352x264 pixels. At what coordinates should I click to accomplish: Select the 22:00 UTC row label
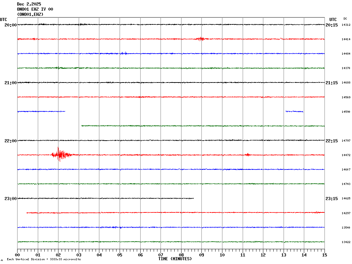coord(10,141)
